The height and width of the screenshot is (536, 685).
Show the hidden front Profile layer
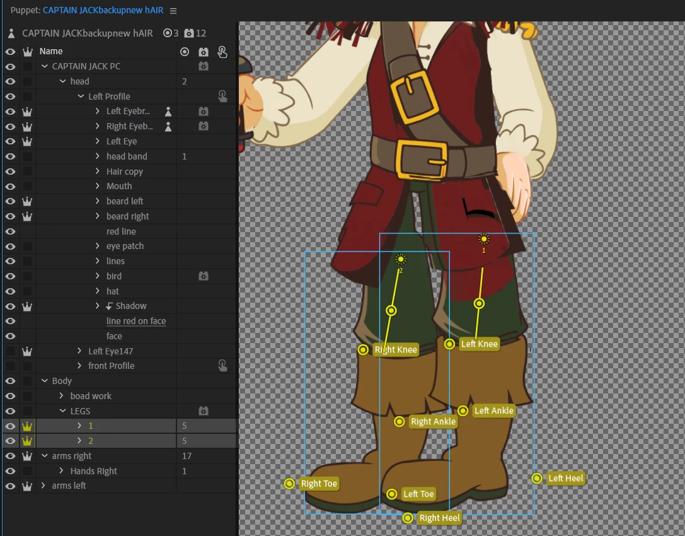11,366
